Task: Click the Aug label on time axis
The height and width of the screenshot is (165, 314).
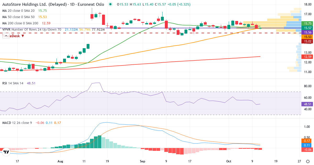Action: 60,161
